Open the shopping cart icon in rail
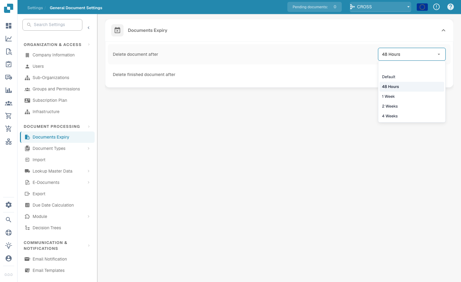The height and width of the screenshot is (282, 461). (x=9, y=116)
